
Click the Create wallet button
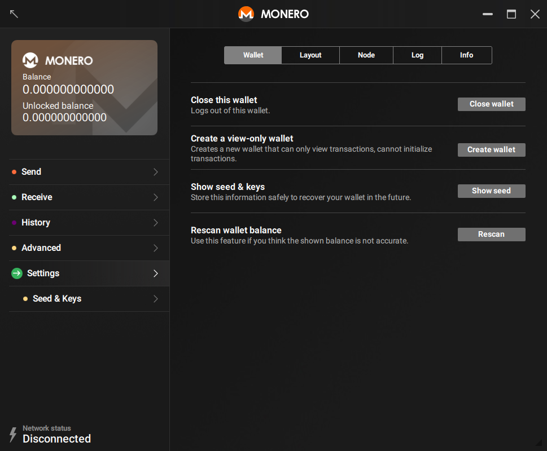pyautogui.click(x=492, y=150)
